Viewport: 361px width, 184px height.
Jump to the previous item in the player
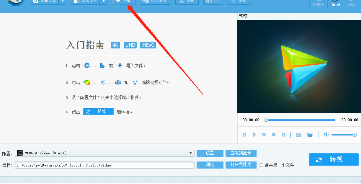tap(245, 135)
